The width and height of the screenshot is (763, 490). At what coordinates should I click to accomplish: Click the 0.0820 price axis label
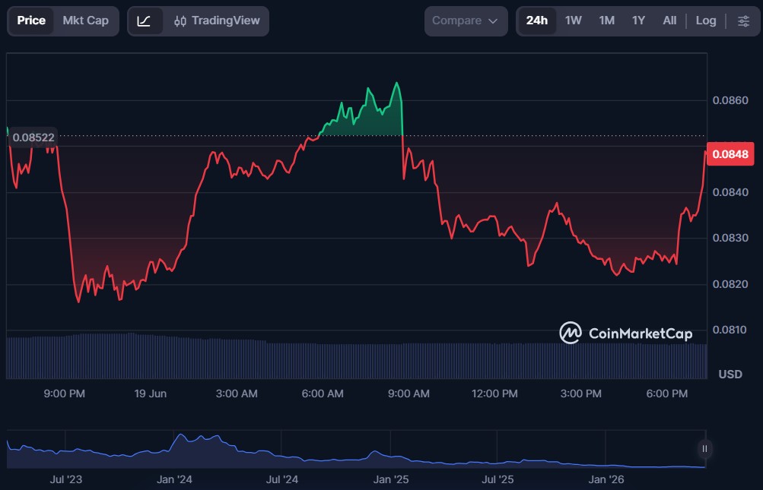tap(730, 284)
